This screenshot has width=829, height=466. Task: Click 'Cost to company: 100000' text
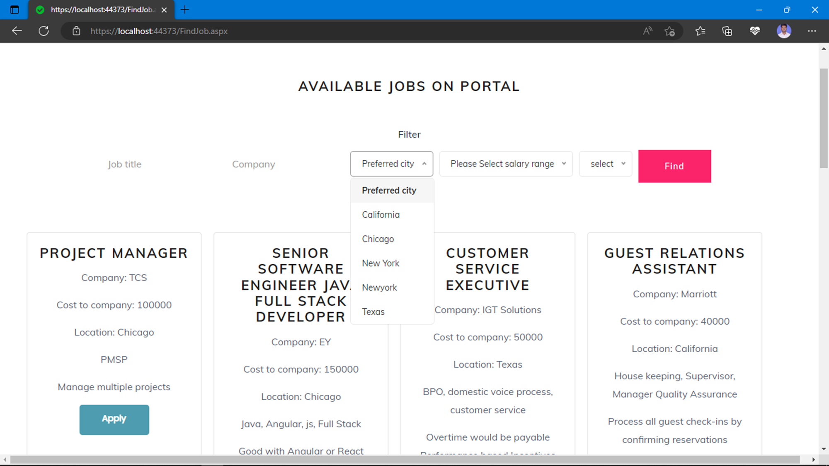114,305
